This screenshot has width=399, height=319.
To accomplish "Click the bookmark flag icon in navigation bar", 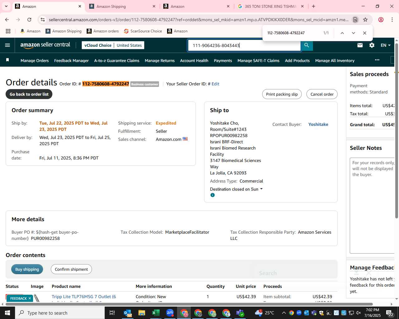I will coord(7,60).
